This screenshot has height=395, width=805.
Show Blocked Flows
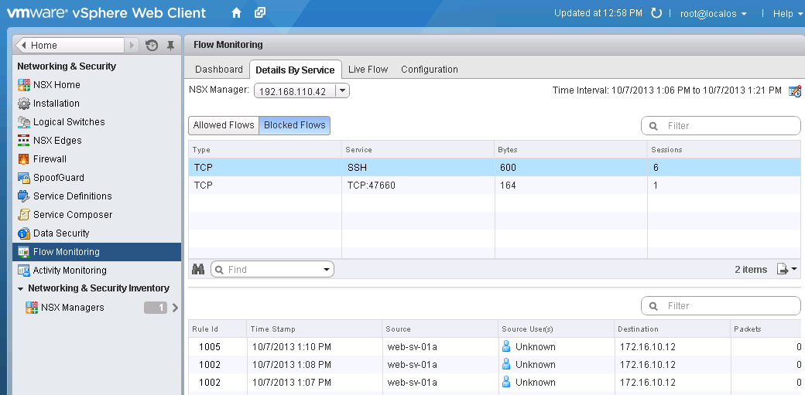(295, 125)
